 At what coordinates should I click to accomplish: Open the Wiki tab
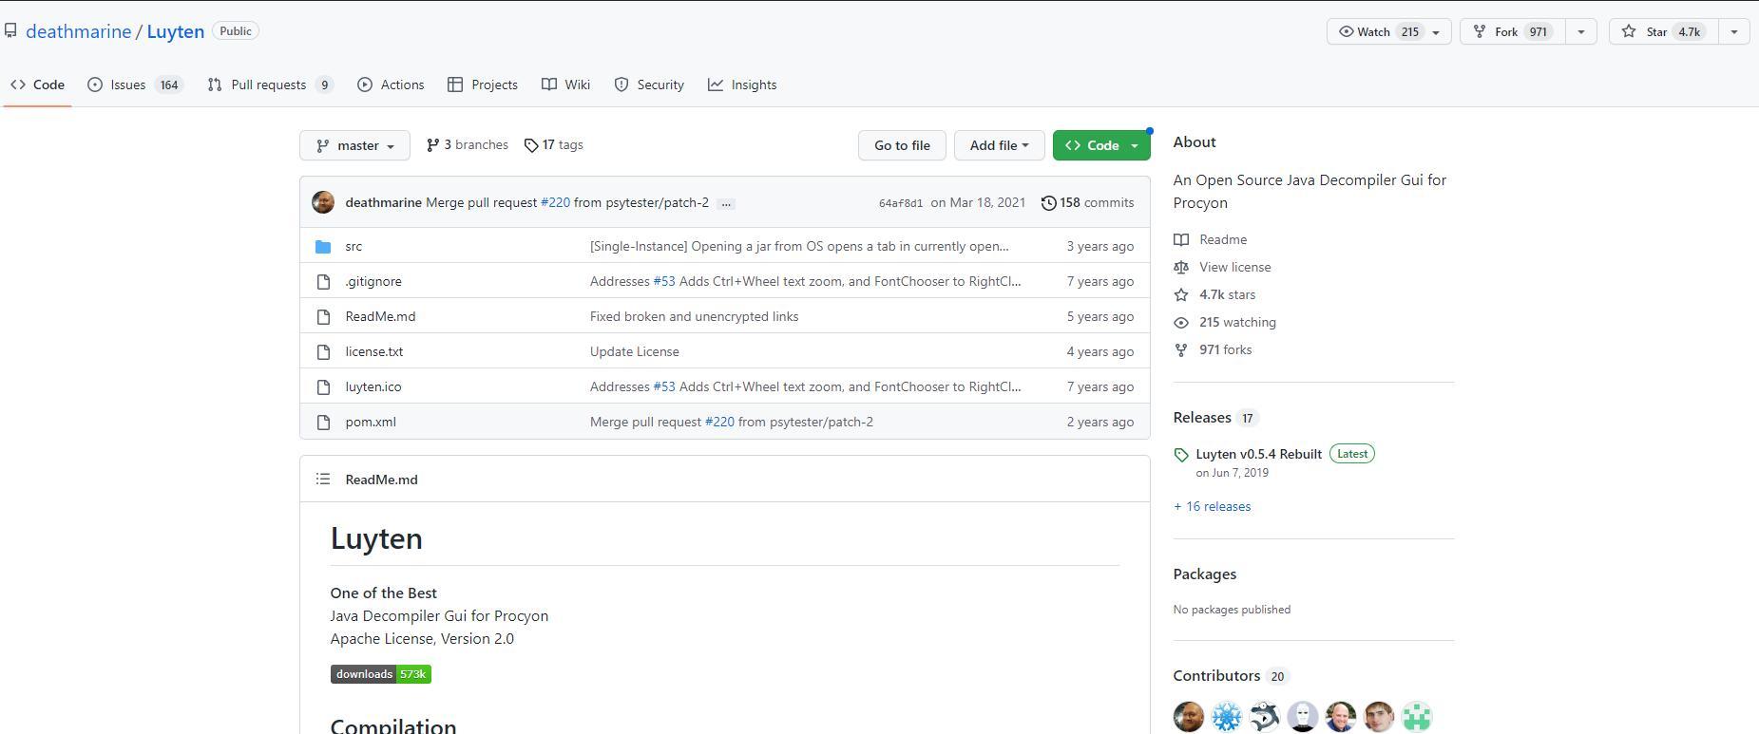[x=565, y=85]
